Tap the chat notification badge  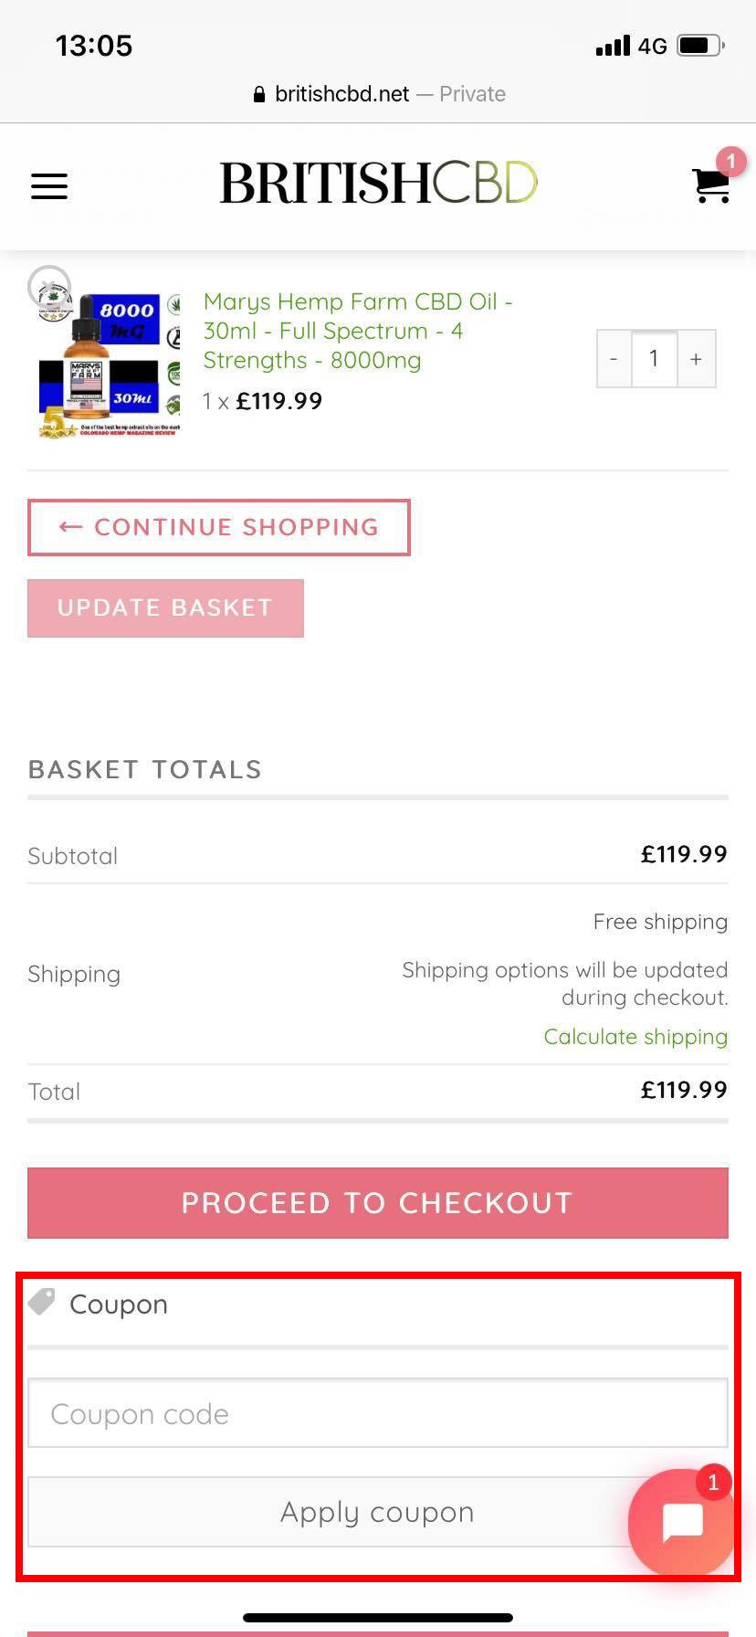coord(713,1482)
